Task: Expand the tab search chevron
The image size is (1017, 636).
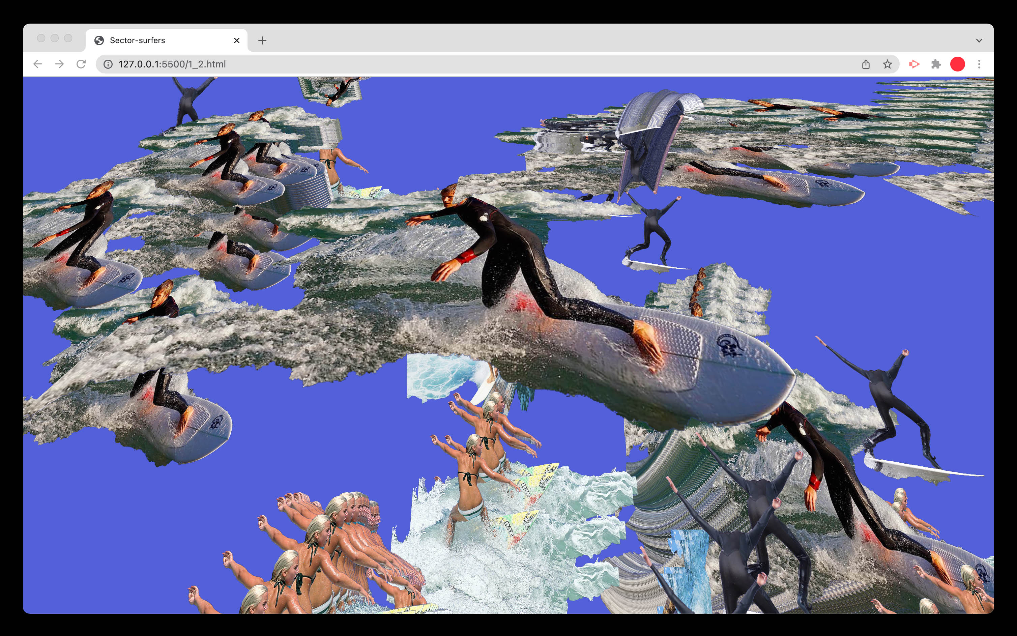Action: pos(979,40)
